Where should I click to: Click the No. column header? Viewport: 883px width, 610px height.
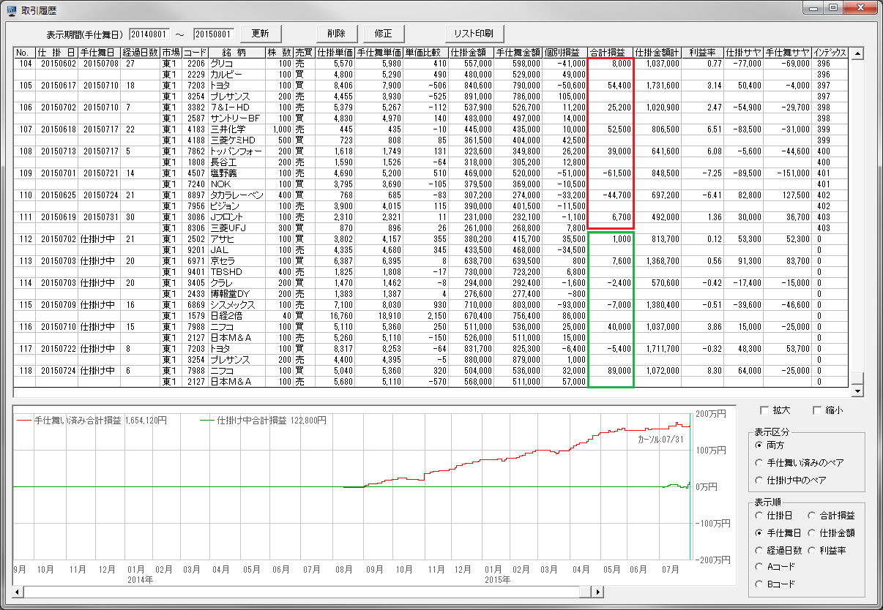pyautogui.click(x=23, y=53)
